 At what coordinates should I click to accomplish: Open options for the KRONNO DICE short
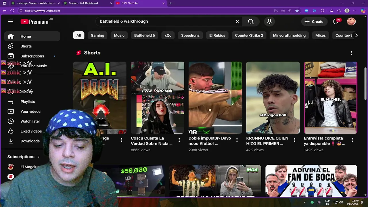294,140
